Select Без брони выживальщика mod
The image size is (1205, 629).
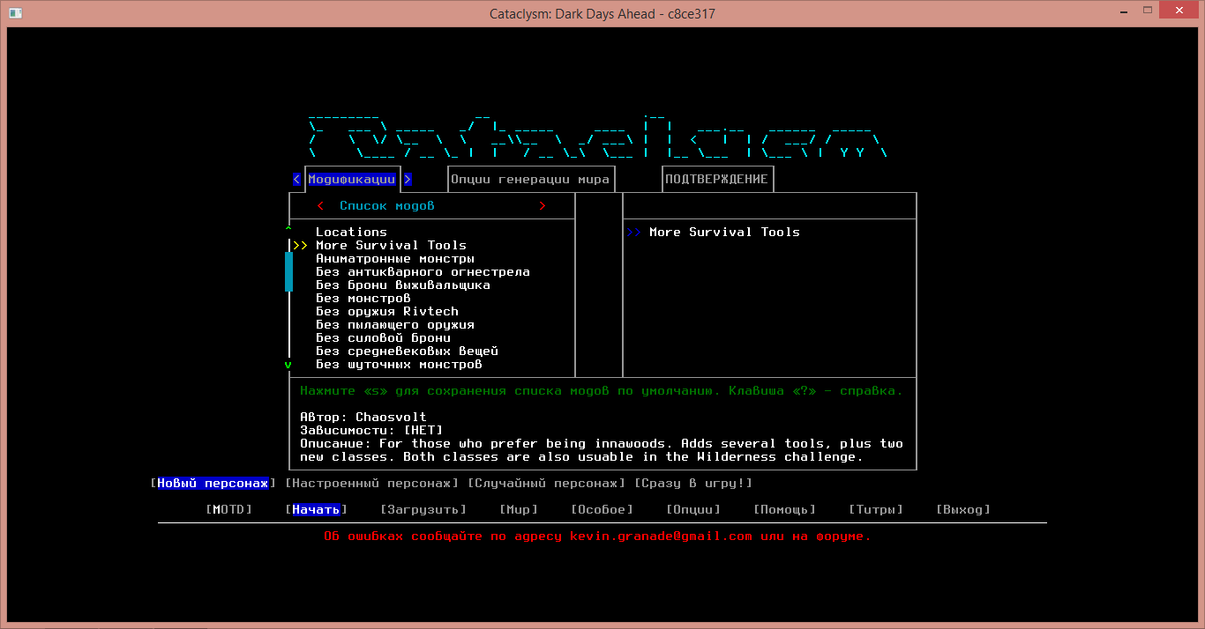(403, 285)
